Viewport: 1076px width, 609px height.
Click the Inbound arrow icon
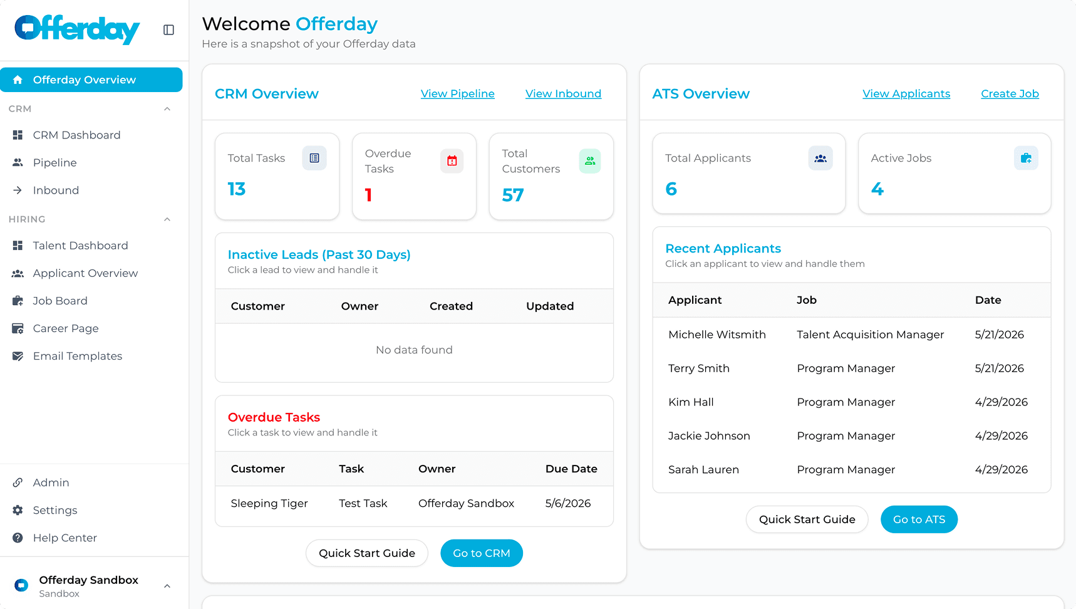pyautogui.click(x=18, y=190)
